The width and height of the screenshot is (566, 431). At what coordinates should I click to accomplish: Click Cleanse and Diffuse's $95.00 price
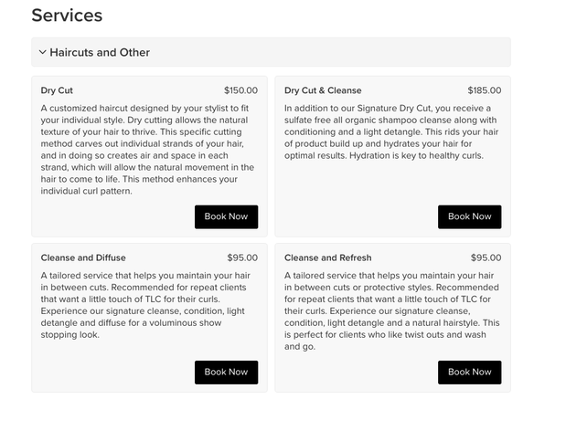(242, 258)
